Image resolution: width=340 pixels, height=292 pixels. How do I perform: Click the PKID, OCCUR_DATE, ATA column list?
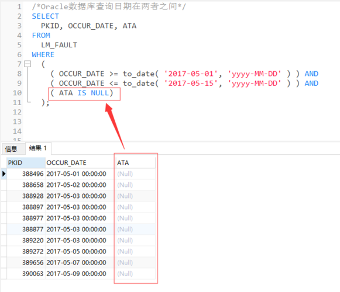pos(88,26)
